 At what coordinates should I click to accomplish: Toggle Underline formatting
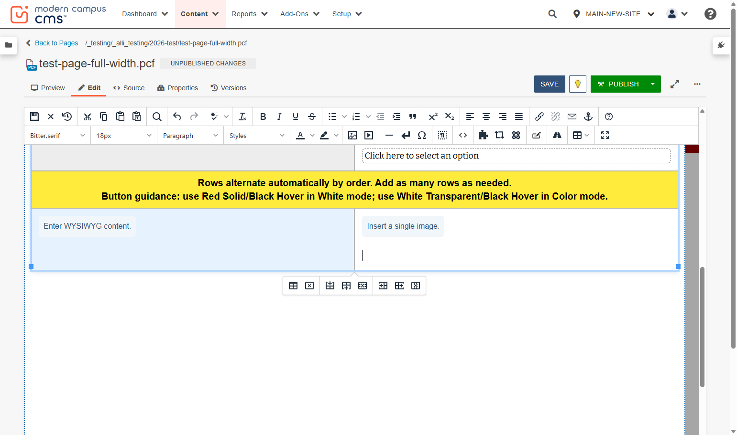click(x=296, y=117)
